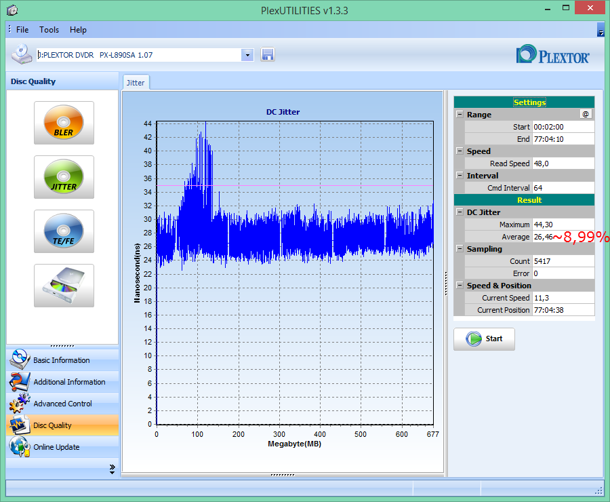Click the toolbar options arrow at menu bar right
The height and width of the screenshot is (502, 610).
601,30
